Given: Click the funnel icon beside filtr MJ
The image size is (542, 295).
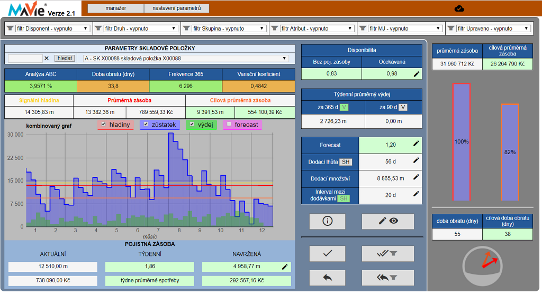Looking at the screenshot, I should coord(363,28).
